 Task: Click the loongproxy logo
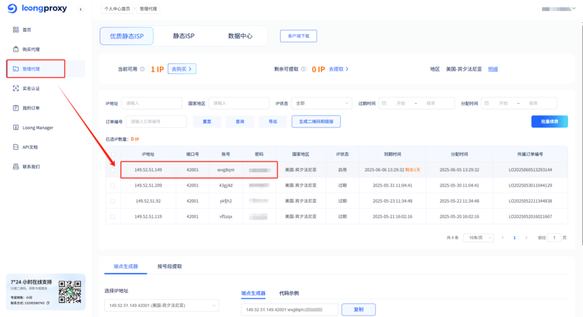pos(37,8)
